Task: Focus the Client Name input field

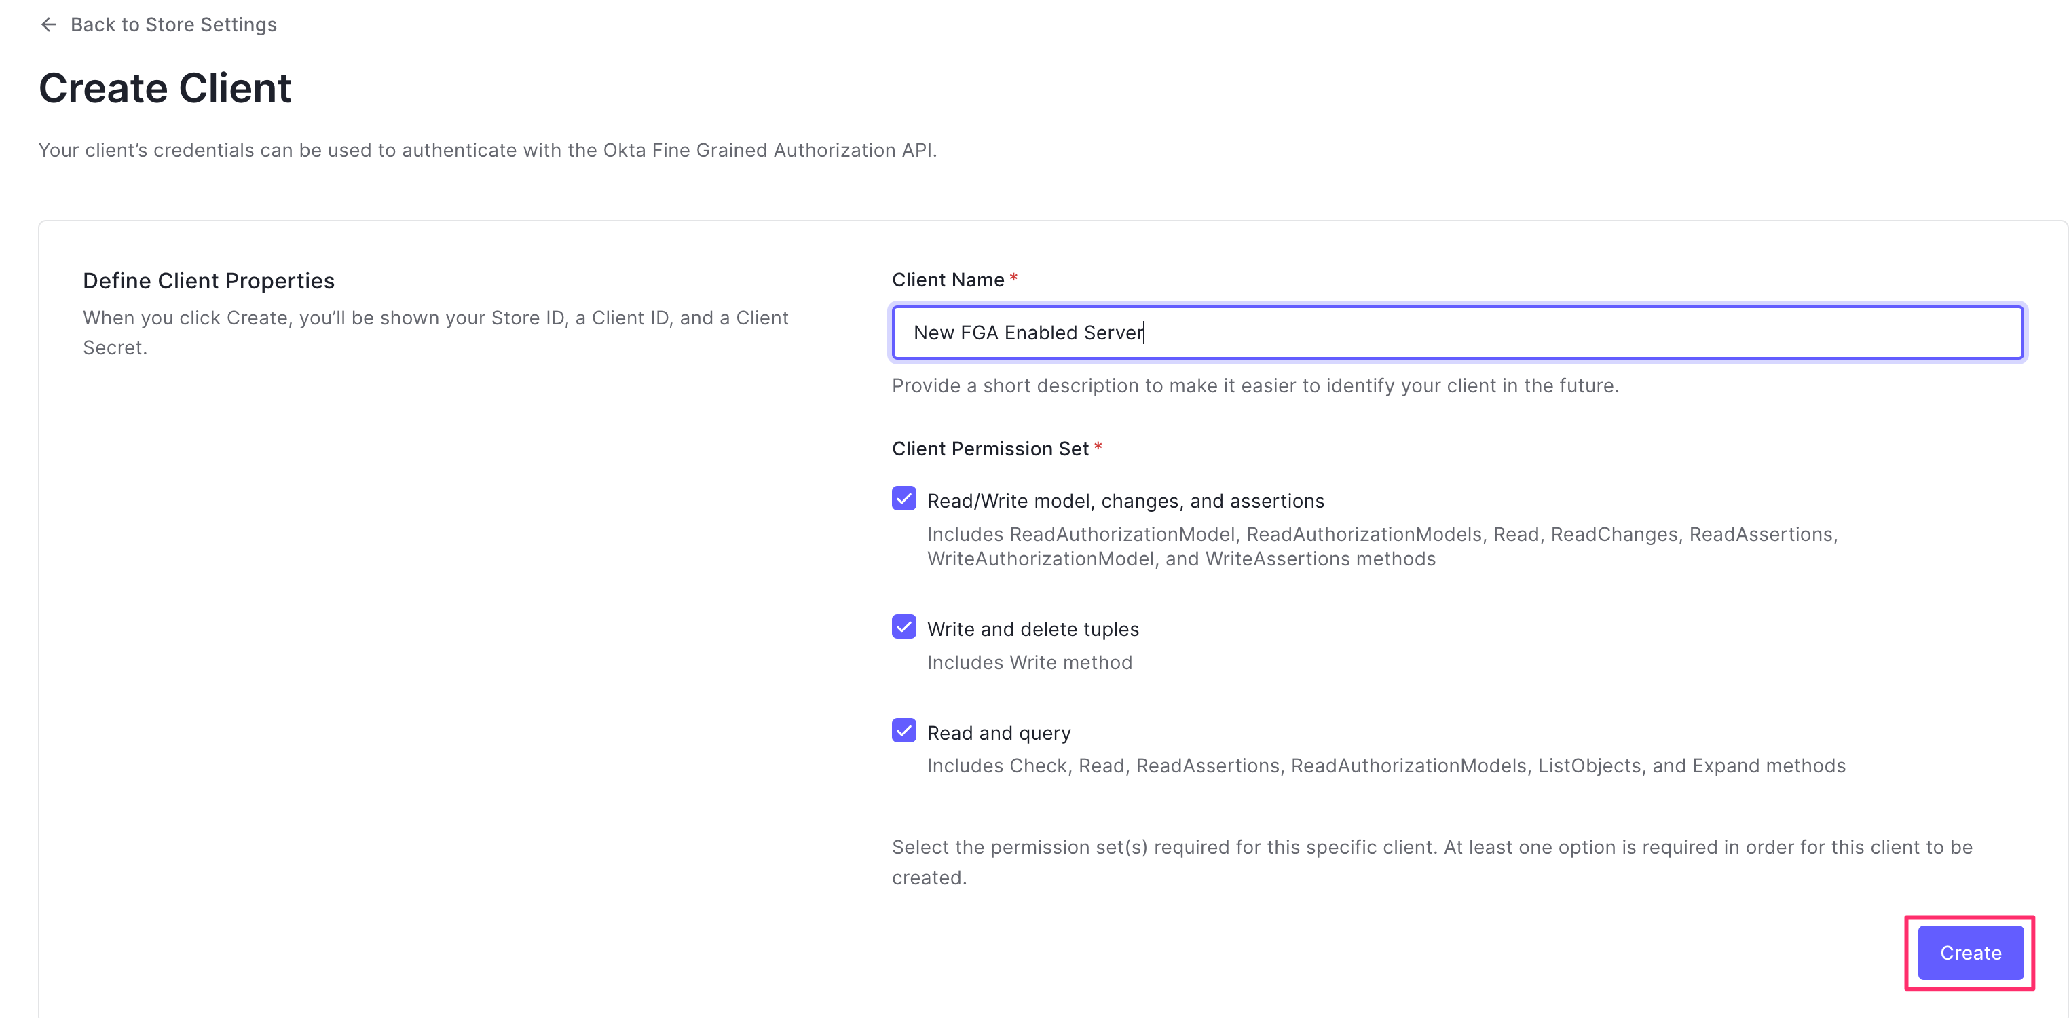Action: pos(1456,333)
